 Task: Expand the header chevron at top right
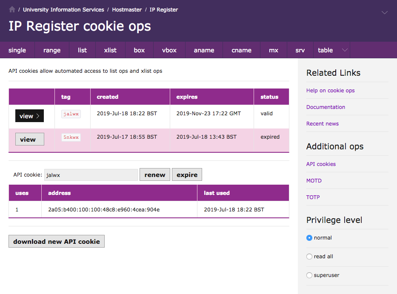click(384, 13)
